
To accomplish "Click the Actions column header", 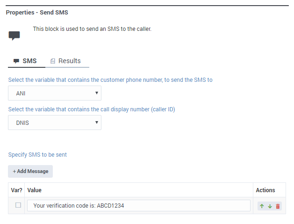I will [x=265, y=190].
